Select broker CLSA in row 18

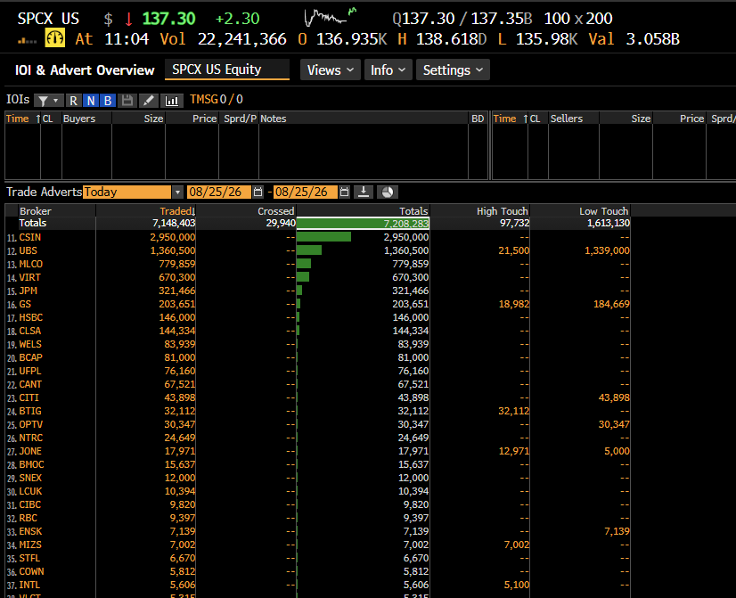[x=30, y=331]
